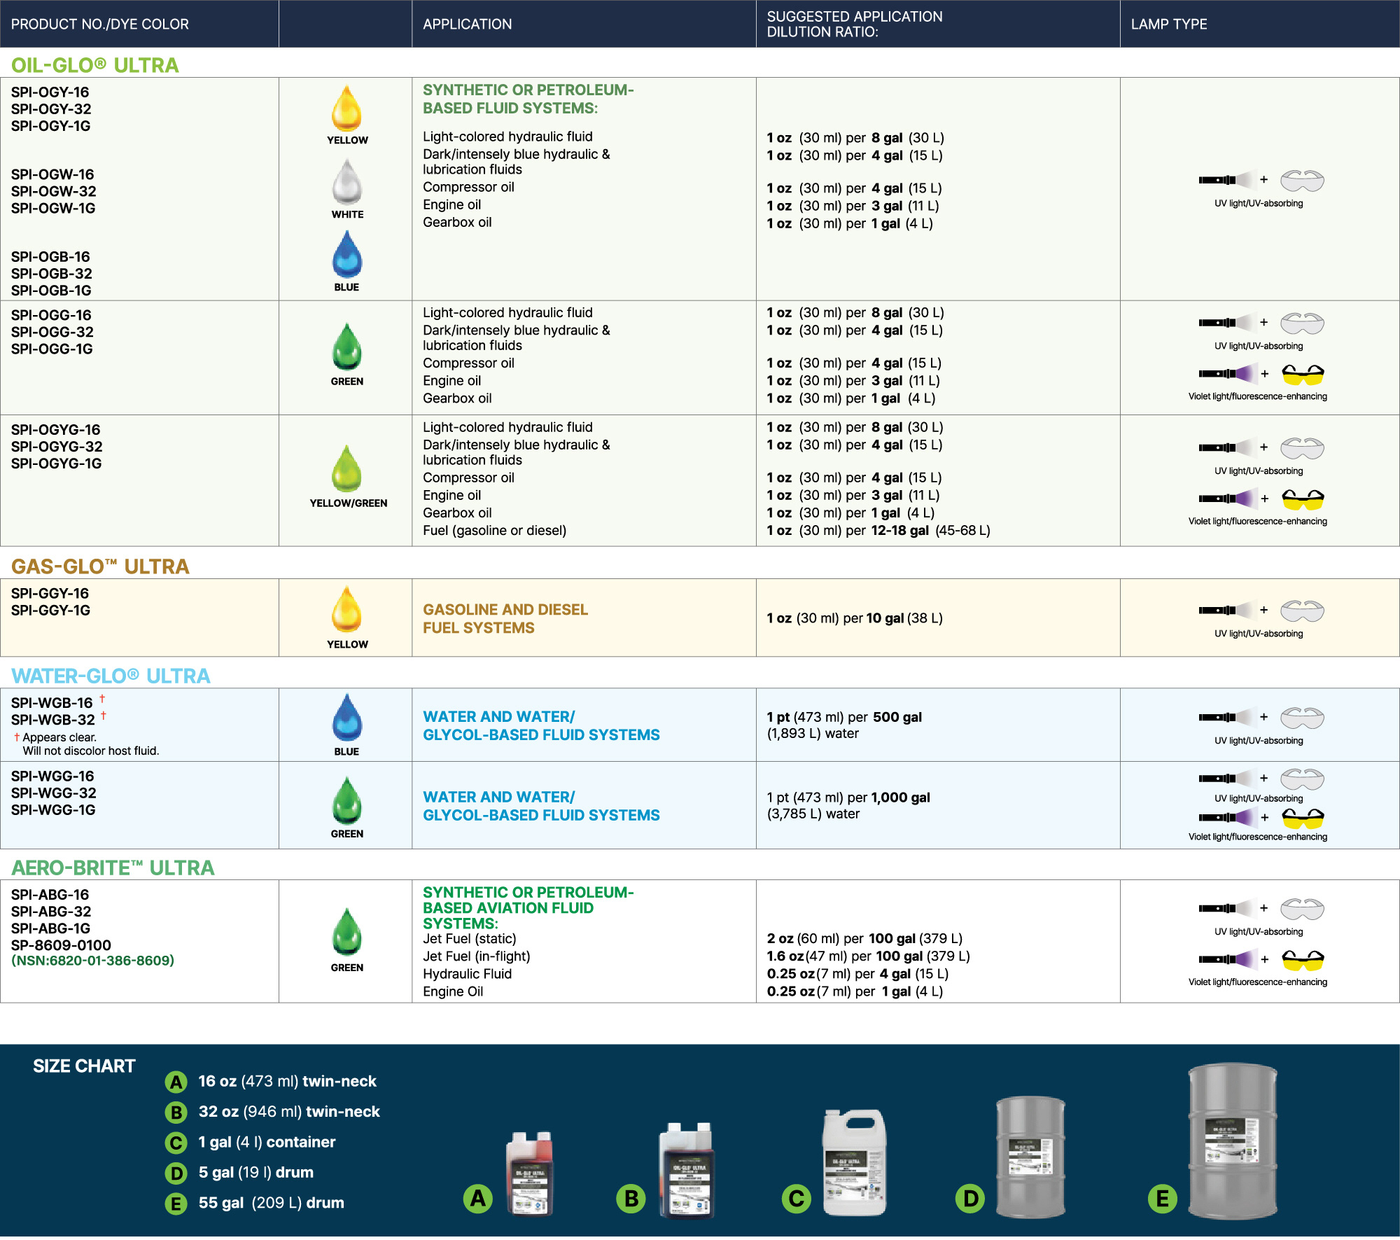
Task: Click the 12-18 gal (45-68 L) ratio
Action: (930, 530)
